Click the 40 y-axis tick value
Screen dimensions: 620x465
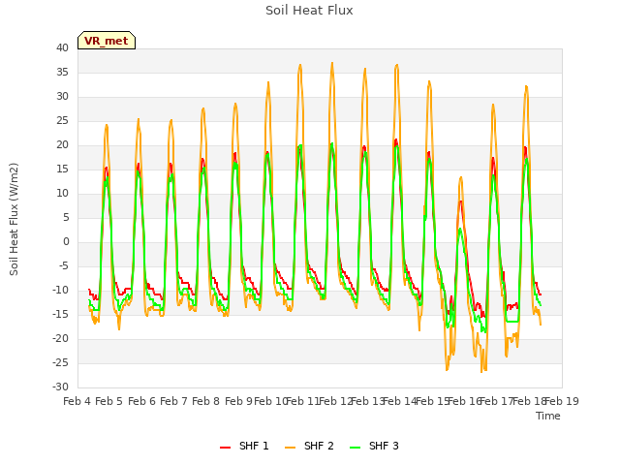pos(62,48)
